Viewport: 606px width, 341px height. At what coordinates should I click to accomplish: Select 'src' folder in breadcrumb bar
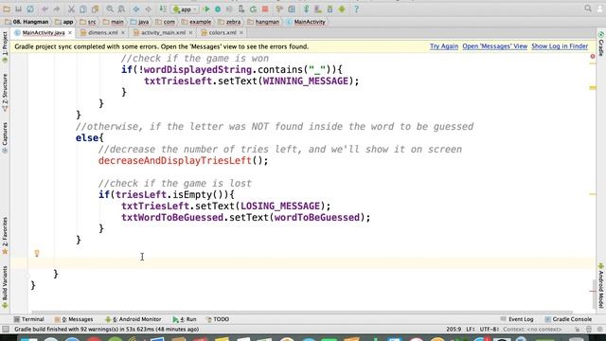(x=88, y=22)
